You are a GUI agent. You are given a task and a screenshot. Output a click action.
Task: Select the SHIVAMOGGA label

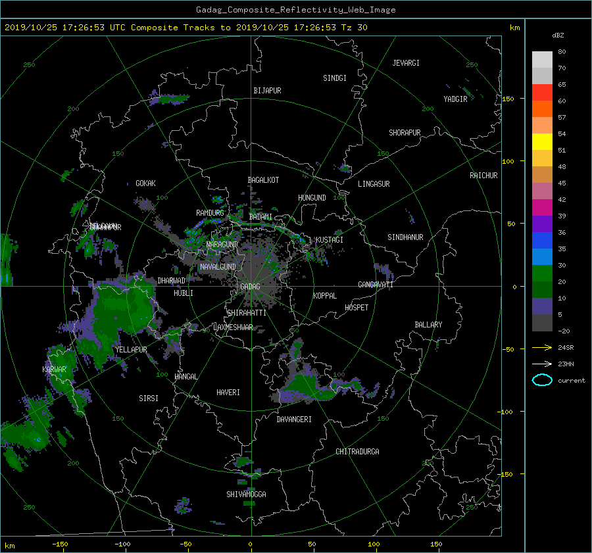click(x=246, y=494)
